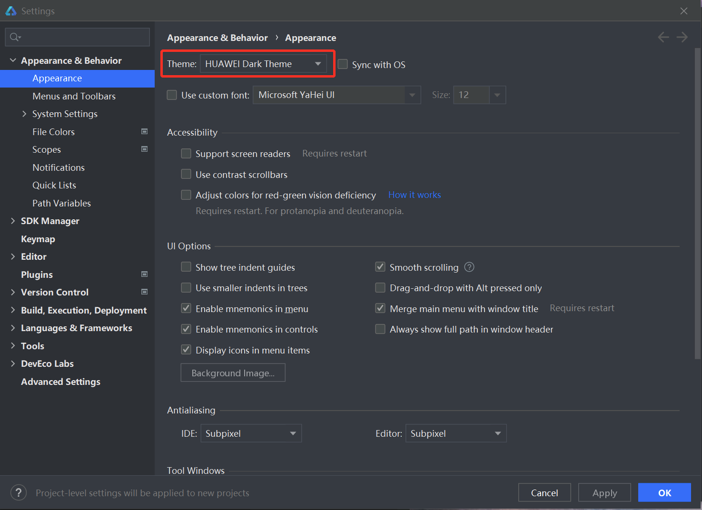Image resolution: width=702 pixels, height=510 pixels.
Task: Open the help question mark button
Action: click(x=19, y=492)
